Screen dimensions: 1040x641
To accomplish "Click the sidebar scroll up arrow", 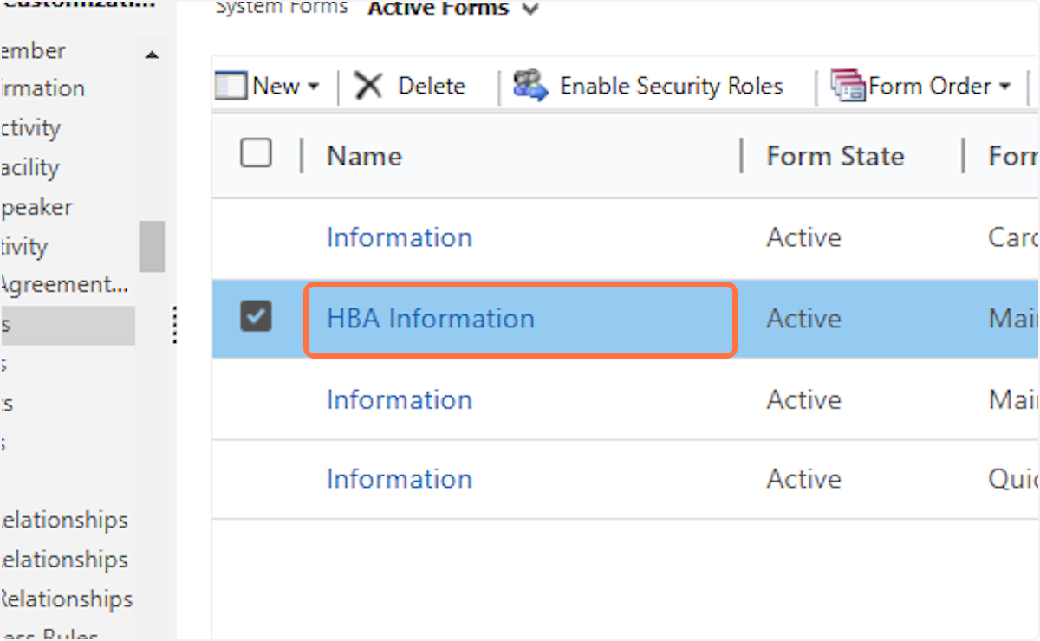I will pyautogui.click(x=153, y=55).
